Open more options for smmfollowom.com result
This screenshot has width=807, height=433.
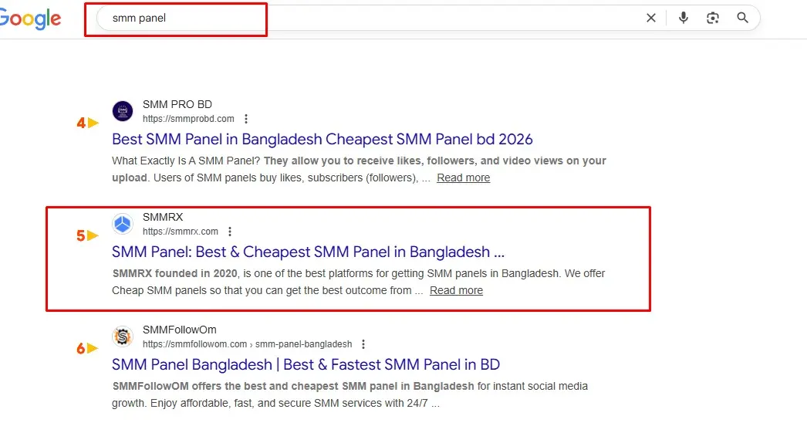[x=363, y=344]
